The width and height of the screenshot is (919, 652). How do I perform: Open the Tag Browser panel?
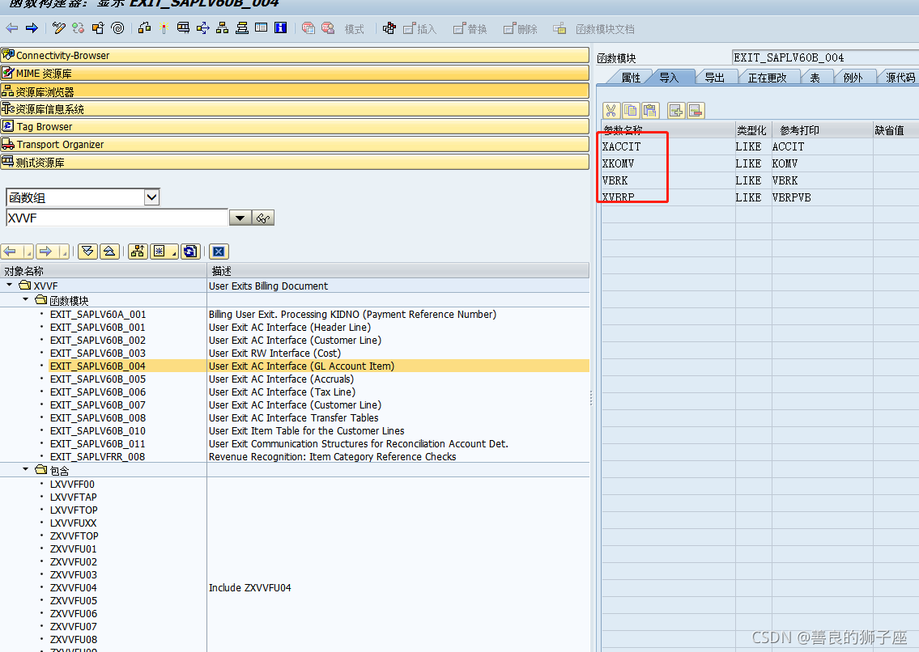pos(295,126)
